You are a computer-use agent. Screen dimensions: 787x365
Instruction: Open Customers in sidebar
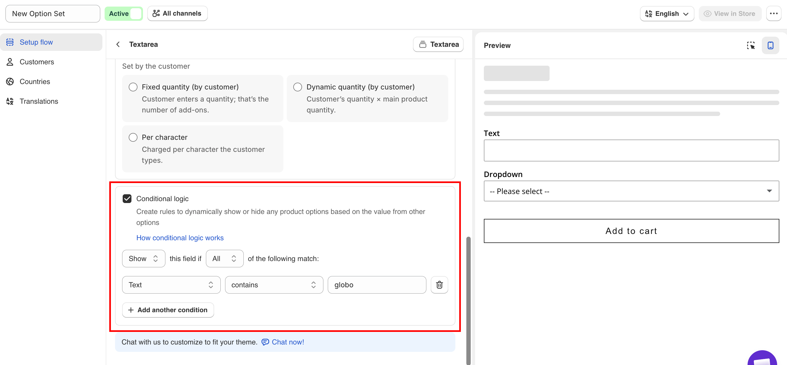(x=51, y=62)
